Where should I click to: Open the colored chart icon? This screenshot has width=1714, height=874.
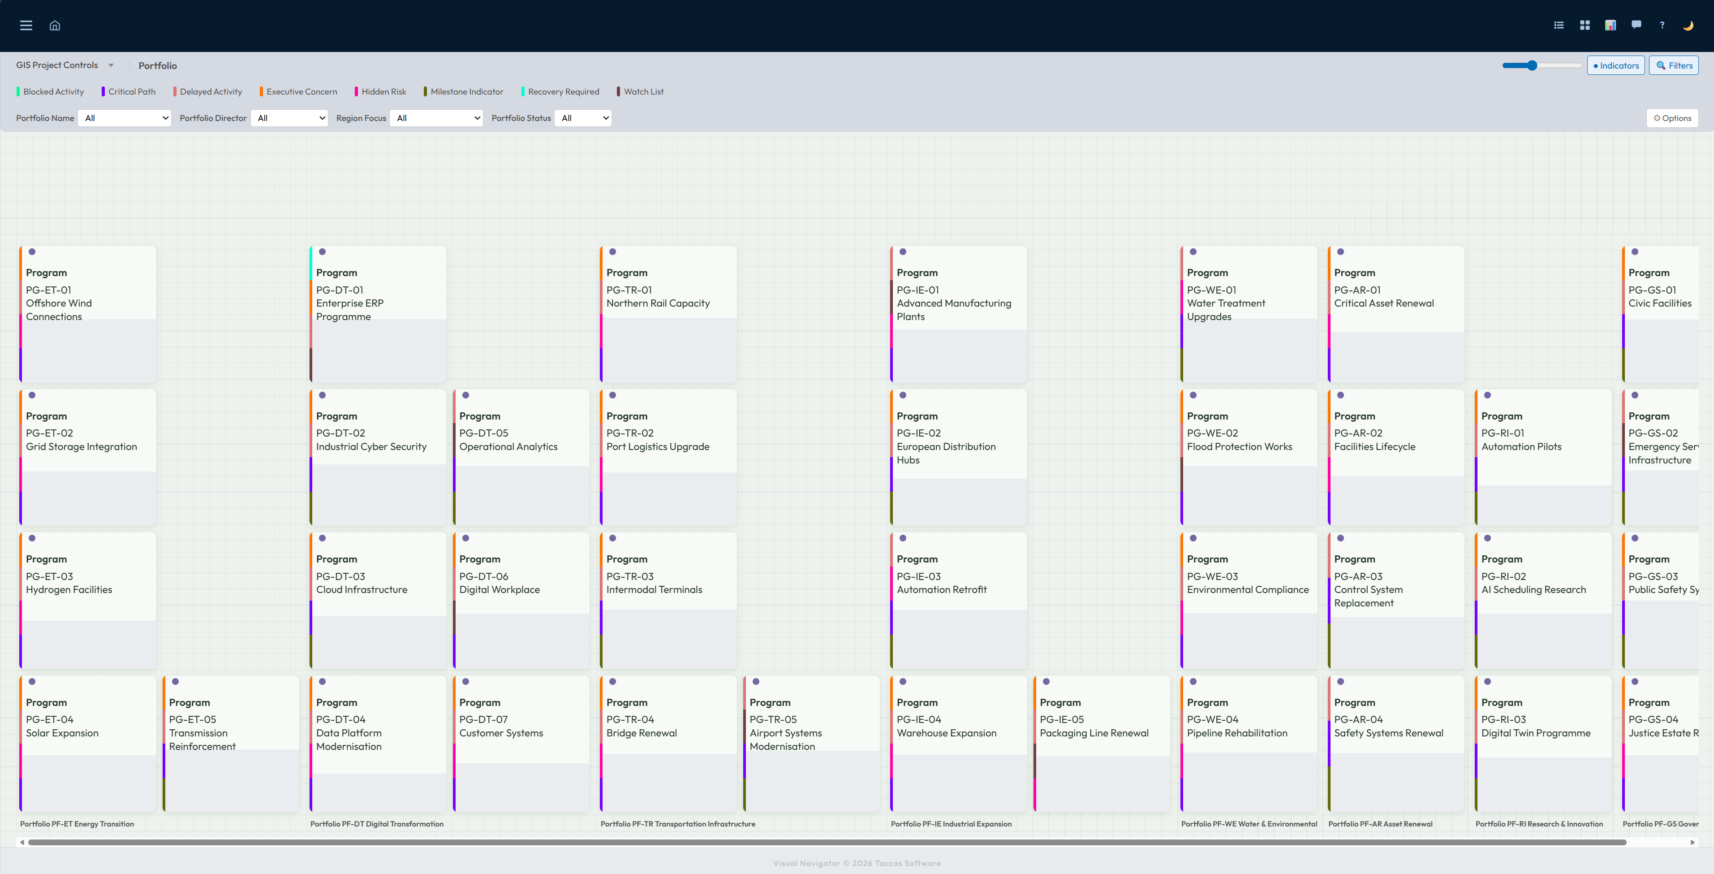click(x=1610, y=25)
